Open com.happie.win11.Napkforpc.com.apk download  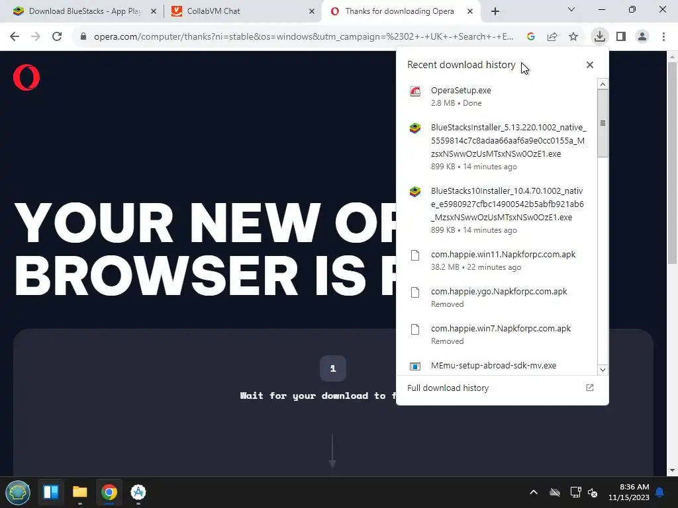pyautogui.click(x=497, y=261)
